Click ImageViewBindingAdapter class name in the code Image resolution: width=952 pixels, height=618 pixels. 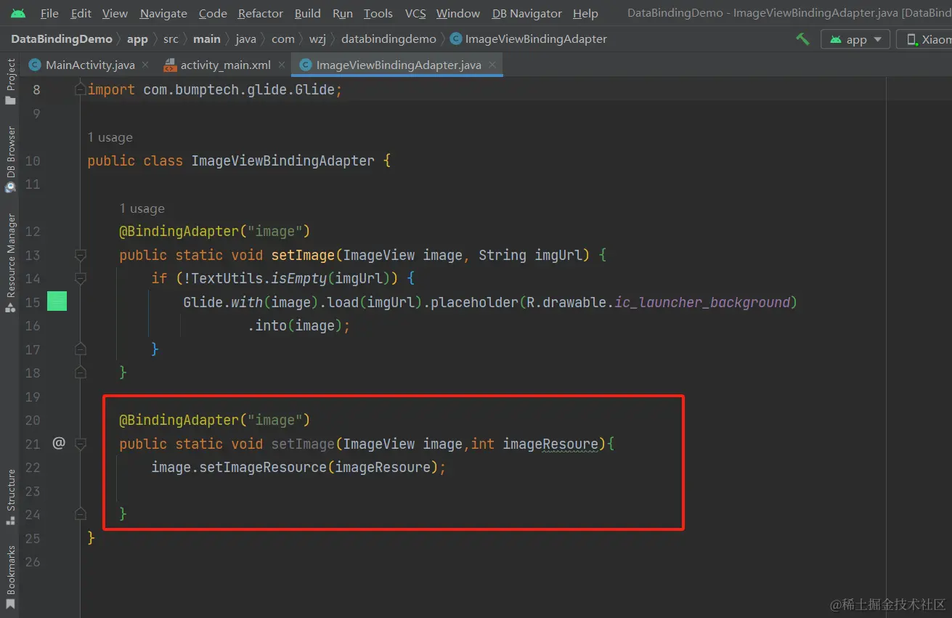283,160
